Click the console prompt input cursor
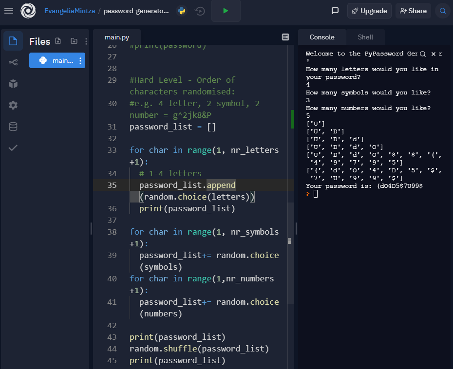The height and width of the screenshot is (369, 453). pyautogui.click(x=316, y=194)
